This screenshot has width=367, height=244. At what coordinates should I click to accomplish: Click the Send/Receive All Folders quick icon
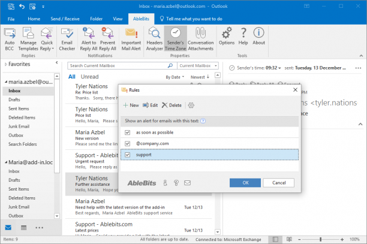[x=11, y=7]
